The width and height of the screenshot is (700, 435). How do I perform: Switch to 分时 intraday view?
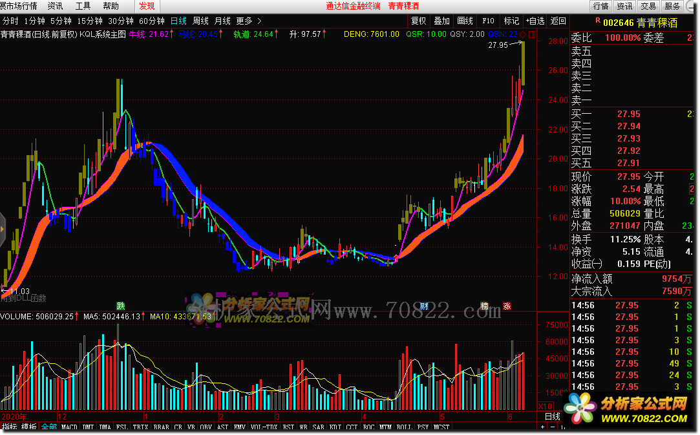[x=10, y=21]
